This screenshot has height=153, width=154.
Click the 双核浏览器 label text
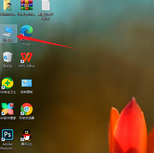pyautogui.click(x=27, y=118)
